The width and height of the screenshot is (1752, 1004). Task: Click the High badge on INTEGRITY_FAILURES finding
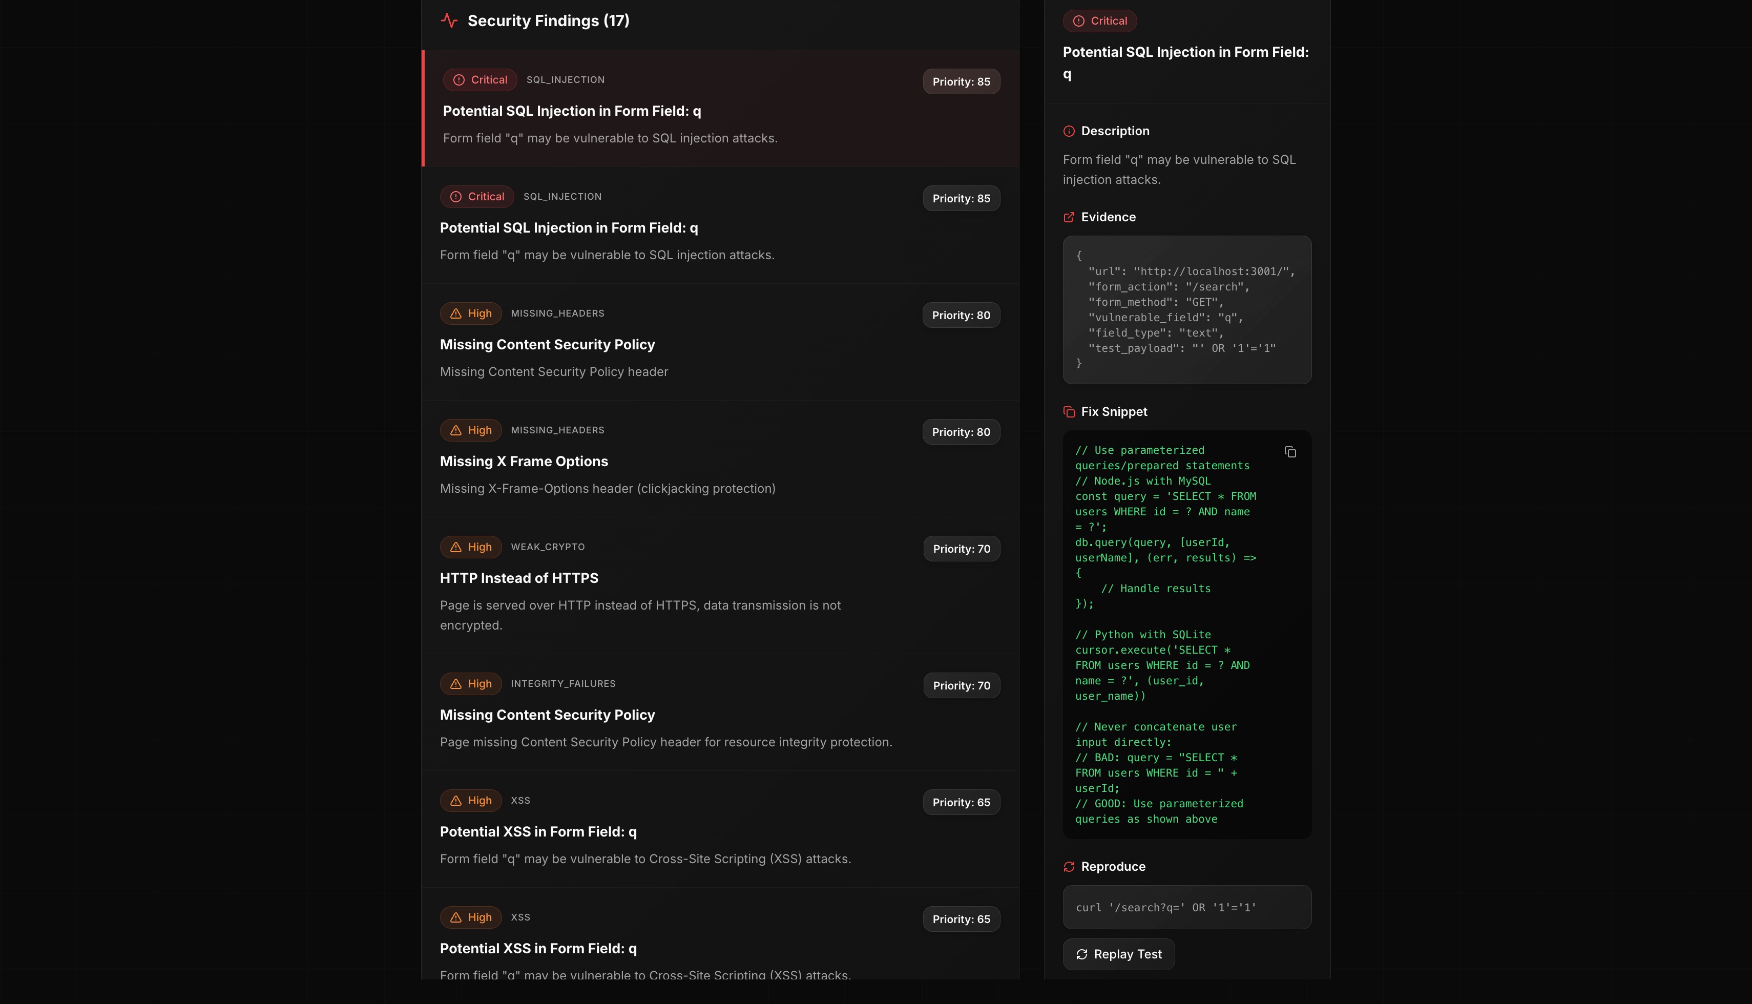tap(471, 684)
